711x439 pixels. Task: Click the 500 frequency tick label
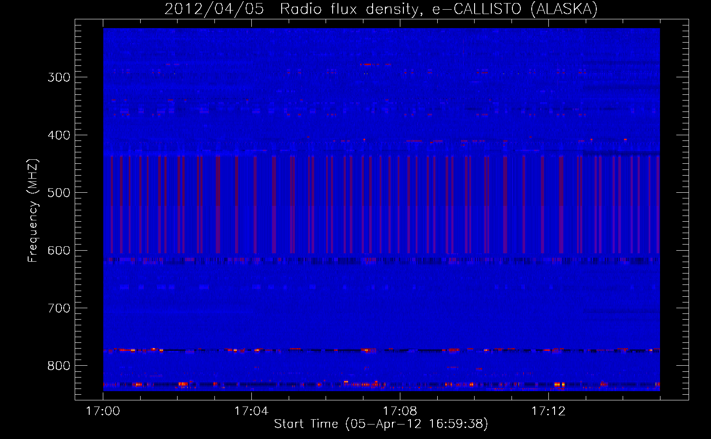[x=59, y=193]
